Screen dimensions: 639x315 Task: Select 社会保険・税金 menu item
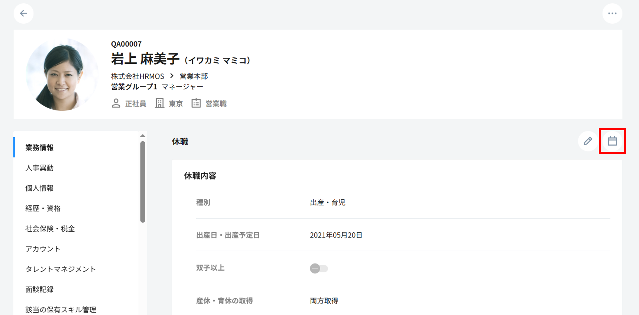[x=50, y=229]
